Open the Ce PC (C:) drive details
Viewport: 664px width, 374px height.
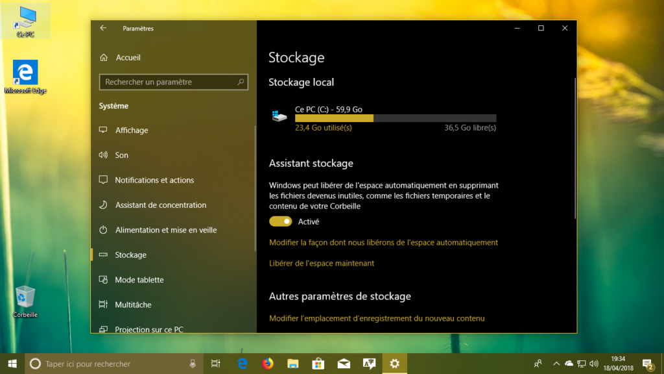(383, 118)
